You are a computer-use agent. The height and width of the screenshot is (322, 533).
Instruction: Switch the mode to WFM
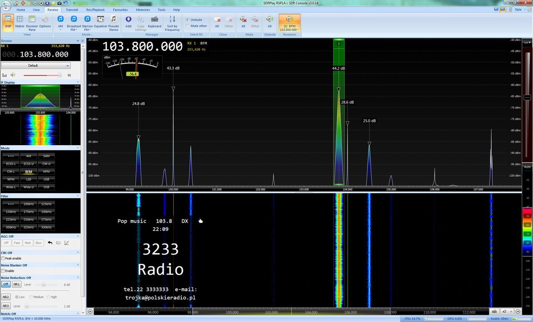[x=11, y=179]
